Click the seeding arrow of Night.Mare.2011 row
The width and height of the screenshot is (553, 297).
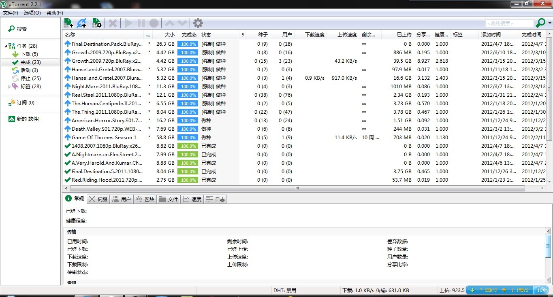coord(68,86)
